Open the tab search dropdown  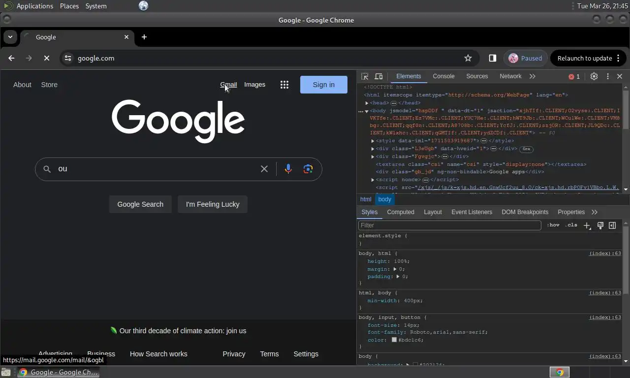click(x=10, y=37)
